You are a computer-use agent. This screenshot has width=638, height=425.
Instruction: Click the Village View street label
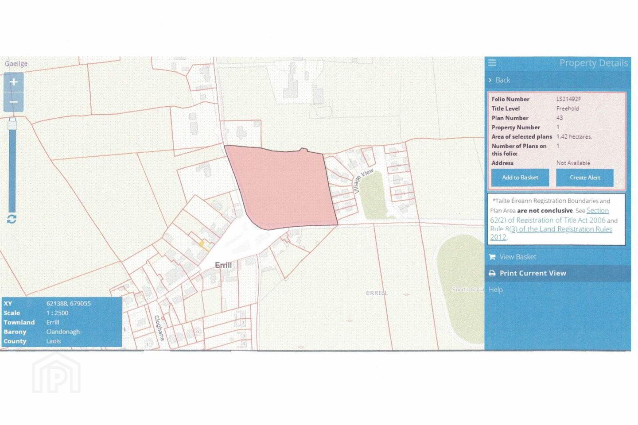[x=363, y=181]
